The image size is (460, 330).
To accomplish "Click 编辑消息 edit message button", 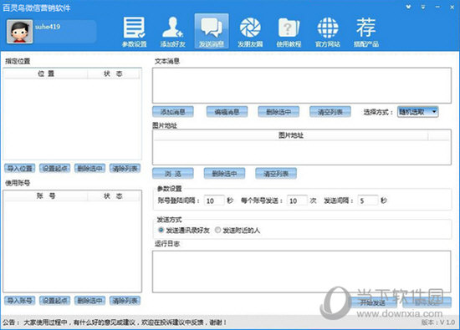I will [x=227, y=112].
